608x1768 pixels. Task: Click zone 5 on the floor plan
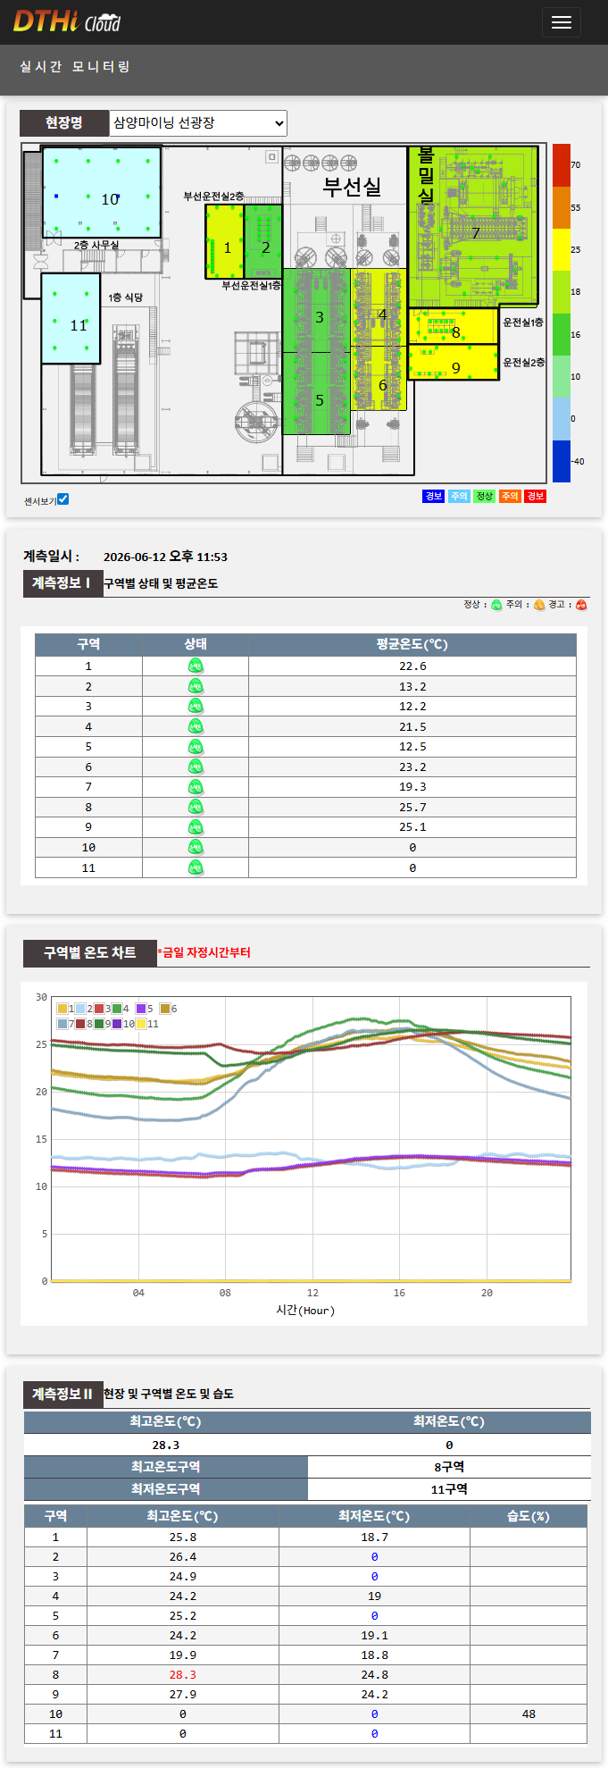pos(317,393)
